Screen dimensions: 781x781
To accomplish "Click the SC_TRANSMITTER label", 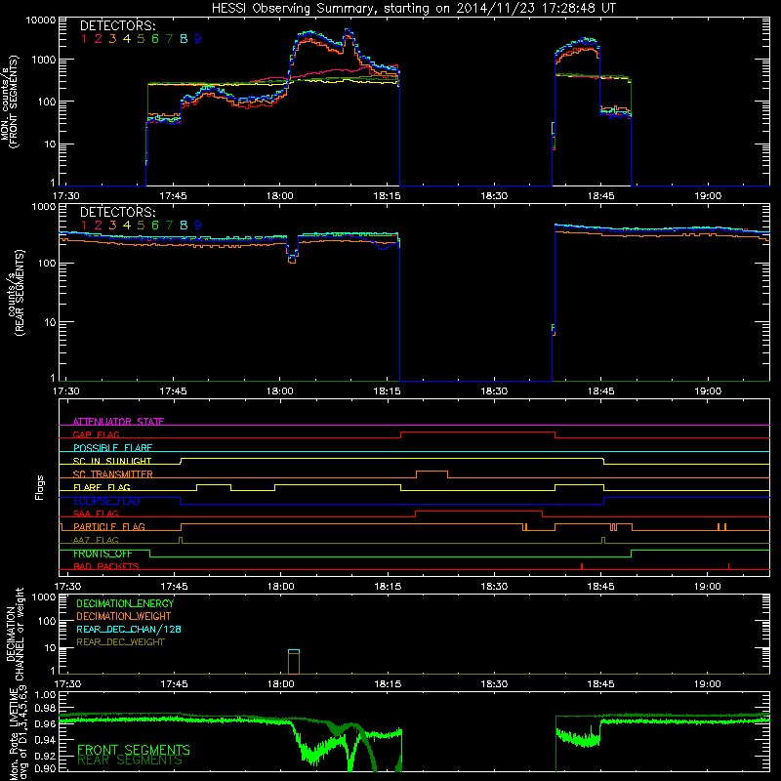I will (112, 474).
